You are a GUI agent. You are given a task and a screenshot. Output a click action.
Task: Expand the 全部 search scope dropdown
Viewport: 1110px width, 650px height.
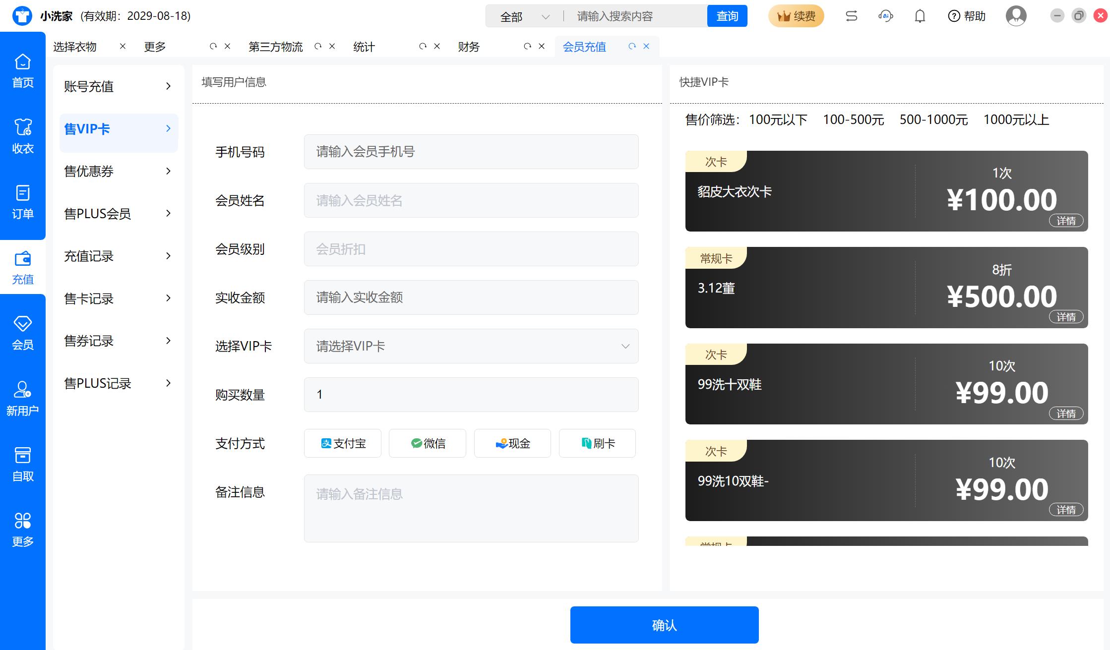pos(524,17)
